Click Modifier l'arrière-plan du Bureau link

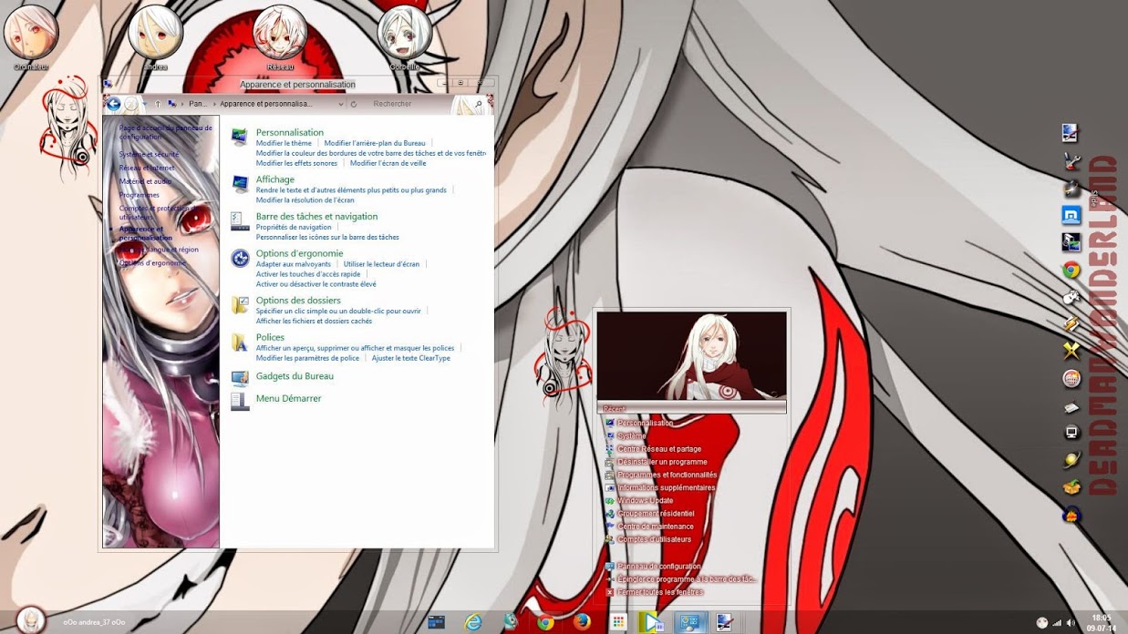coord(375,143)
